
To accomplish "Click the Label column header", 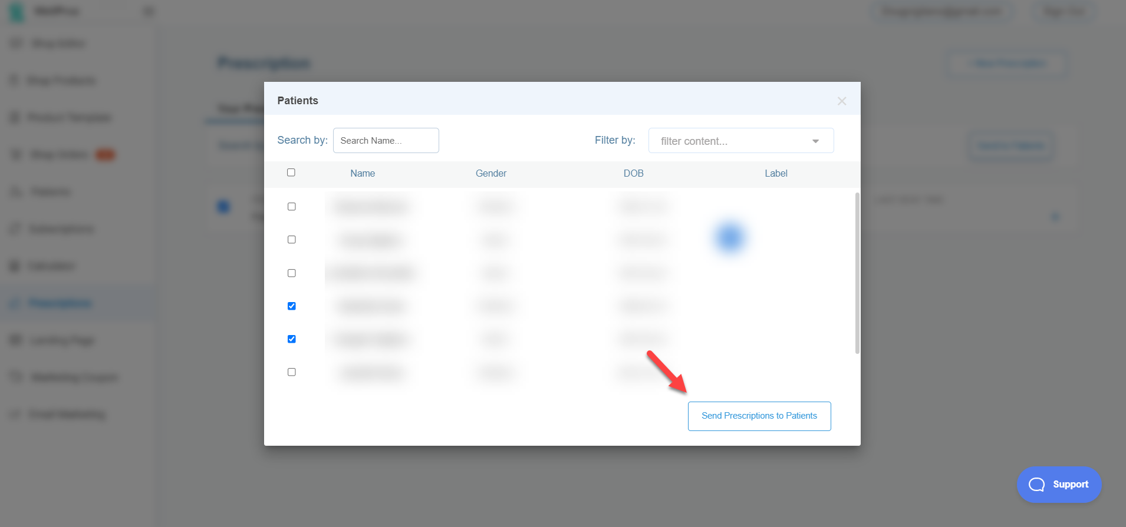I will point(776,173).
